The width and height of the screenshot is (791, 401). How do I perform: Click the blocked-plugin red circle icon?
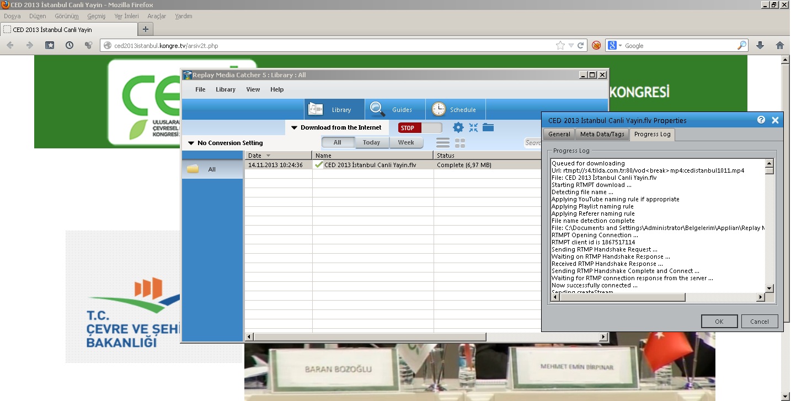point(596,46)
